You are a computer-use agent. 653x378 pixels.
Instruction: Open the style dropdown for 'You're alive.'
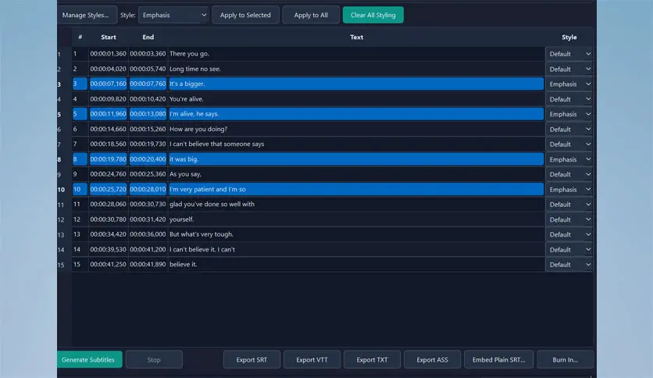(569, 99)
